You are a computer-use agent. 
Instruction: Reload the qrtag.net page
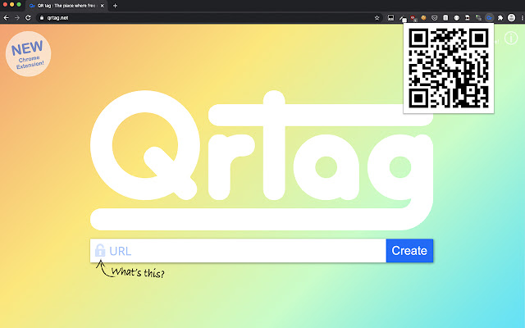tap(28, 18)
